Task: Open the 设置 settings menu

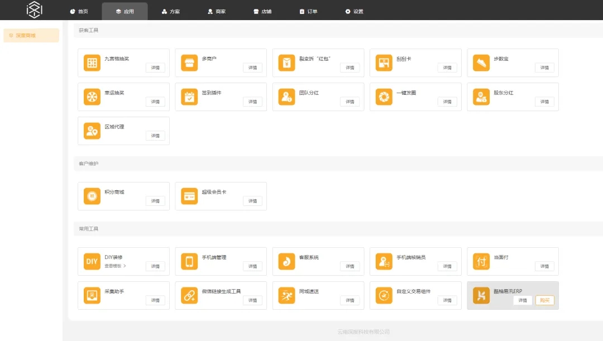Action: tap(356, 11)
